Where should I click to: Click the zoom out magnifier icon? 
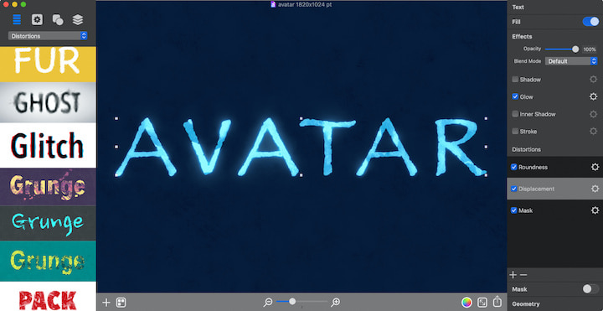coord(268,303)
